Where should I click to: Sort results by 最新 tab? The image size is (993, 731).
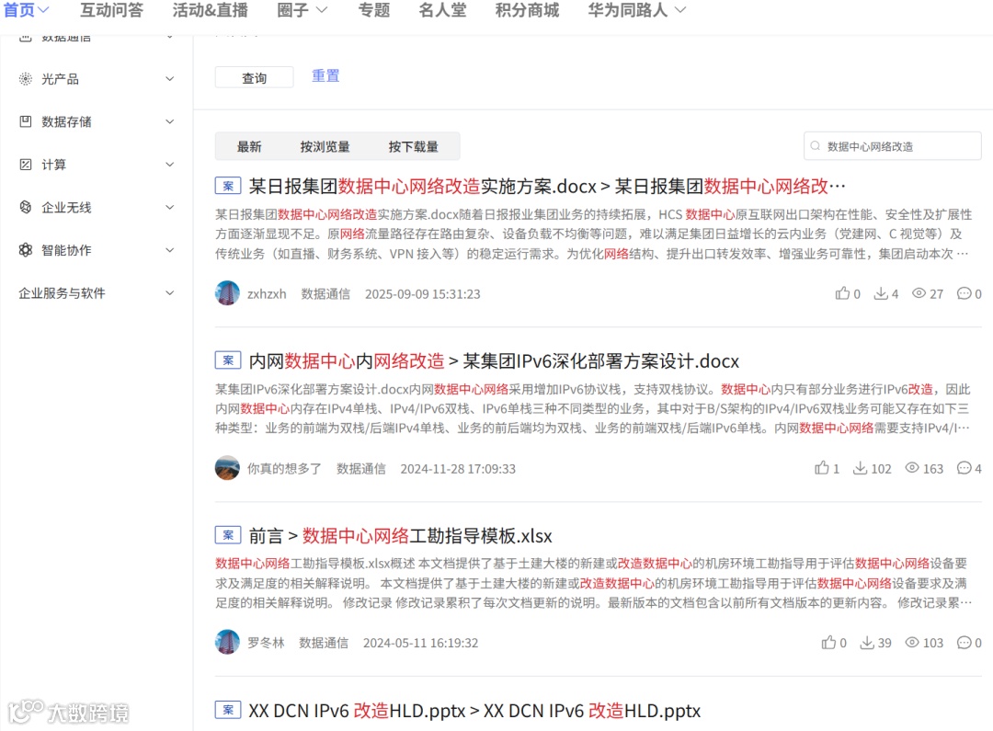249,146
